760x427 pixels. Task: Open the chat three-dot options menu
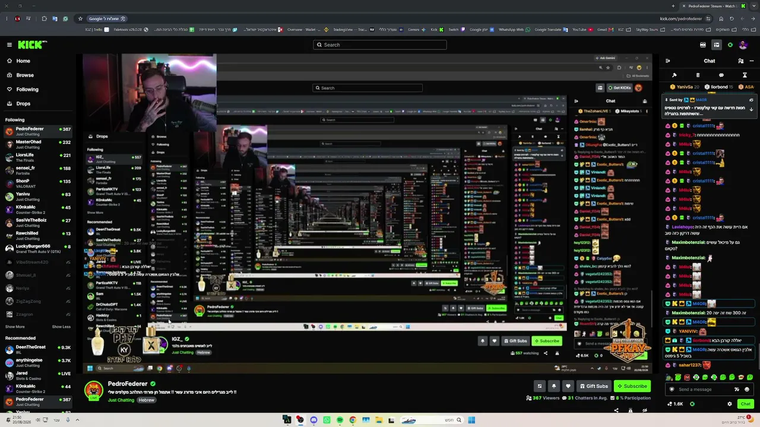pyautogui.click(x=751, y=61)
